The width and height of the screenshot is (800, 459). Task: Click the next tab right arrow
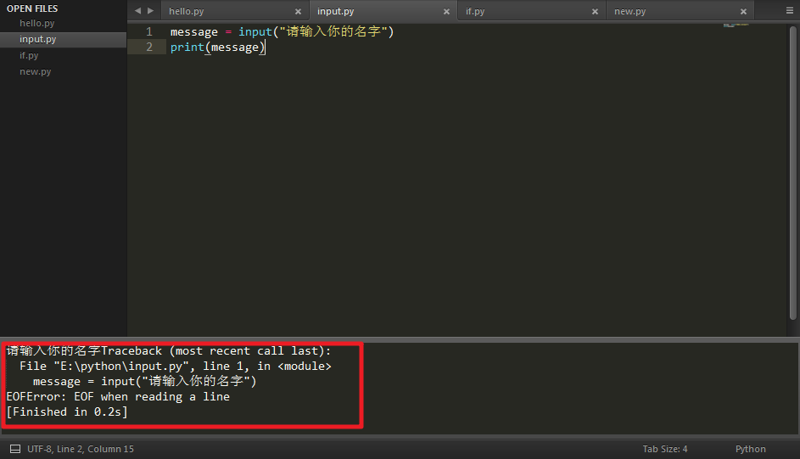click(151, 11)
